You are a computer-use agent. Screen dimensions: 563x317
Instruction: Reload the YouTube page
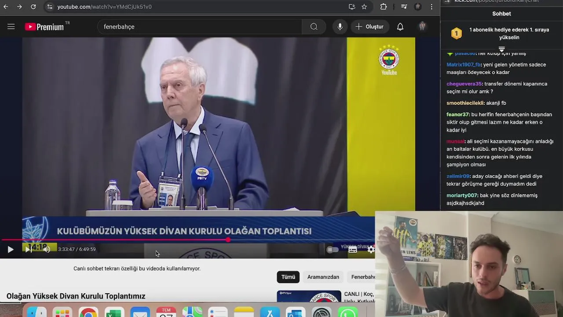point(33,7)
